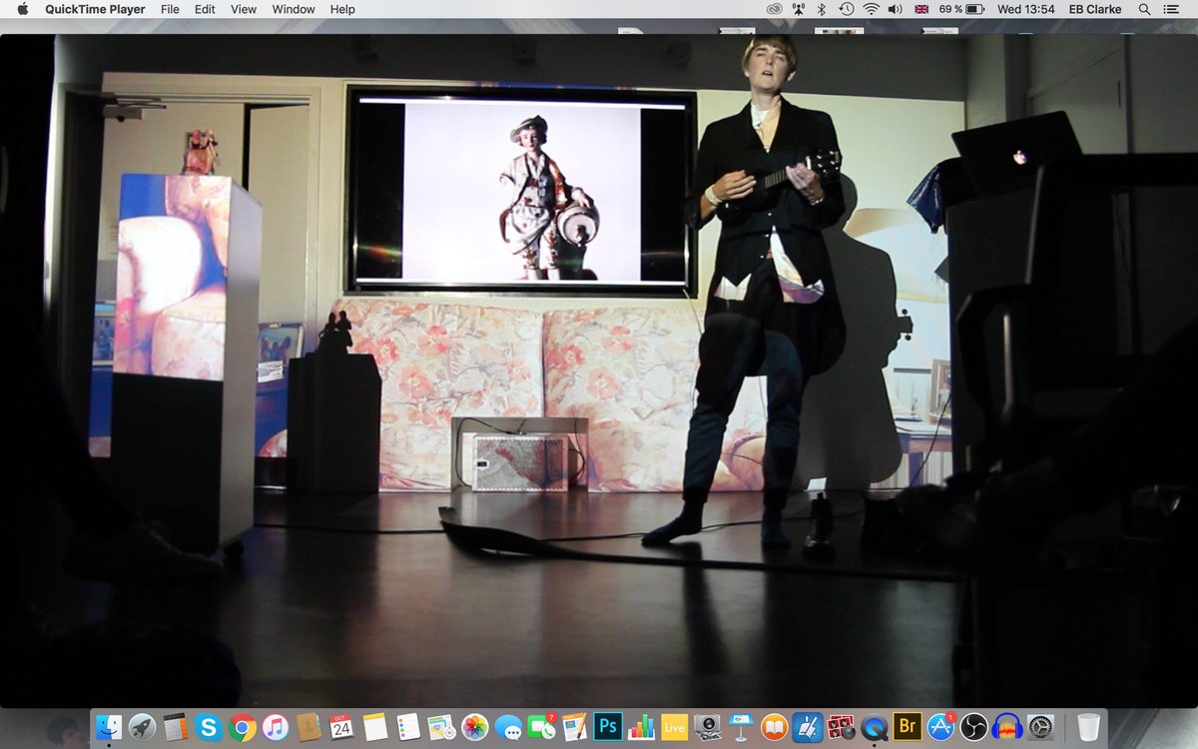Show battery status at 69 %

tap(962, 9)
